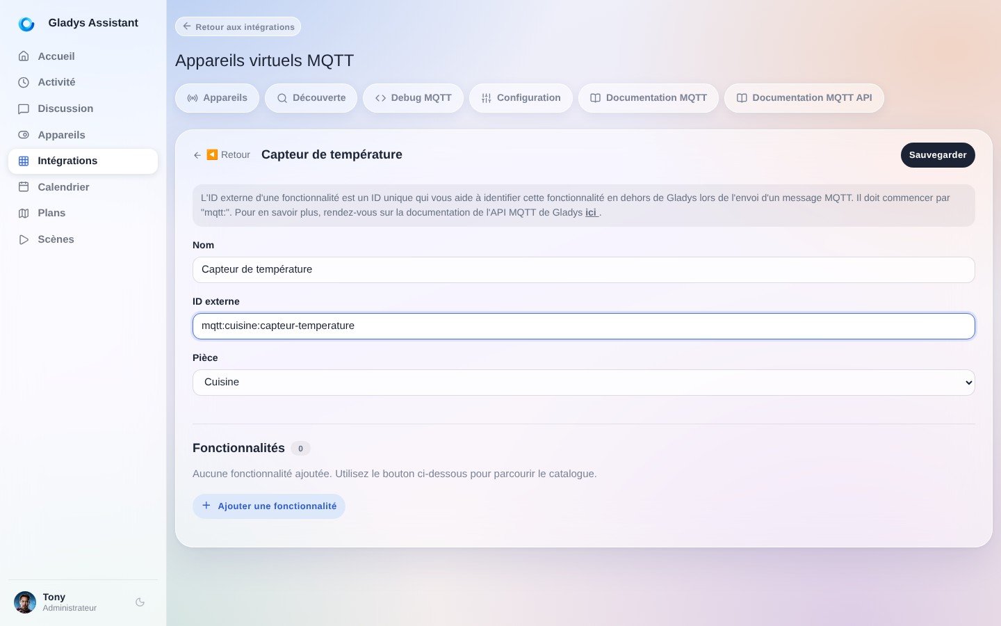Click the Appareils toggle-shaped icon in sidebar

pyautogui.click(x=24, y=135)
